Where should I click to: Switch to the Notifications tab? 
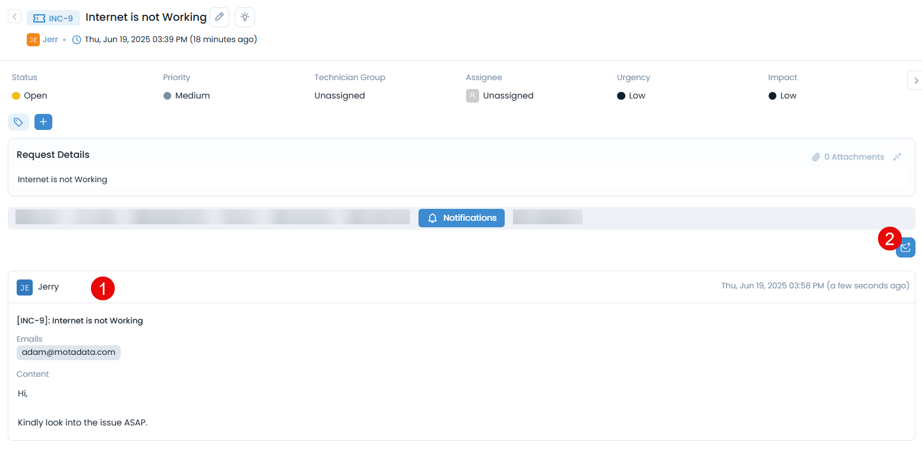click(x=461, y=218)
